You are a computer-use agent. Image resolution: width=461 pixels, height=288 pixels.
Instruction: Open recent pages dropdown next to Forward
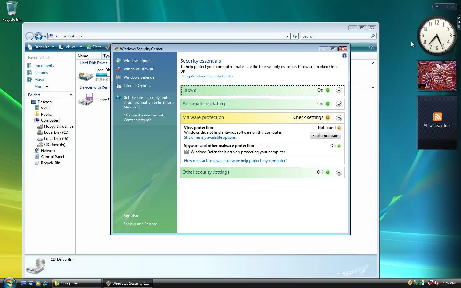(45, 36)
